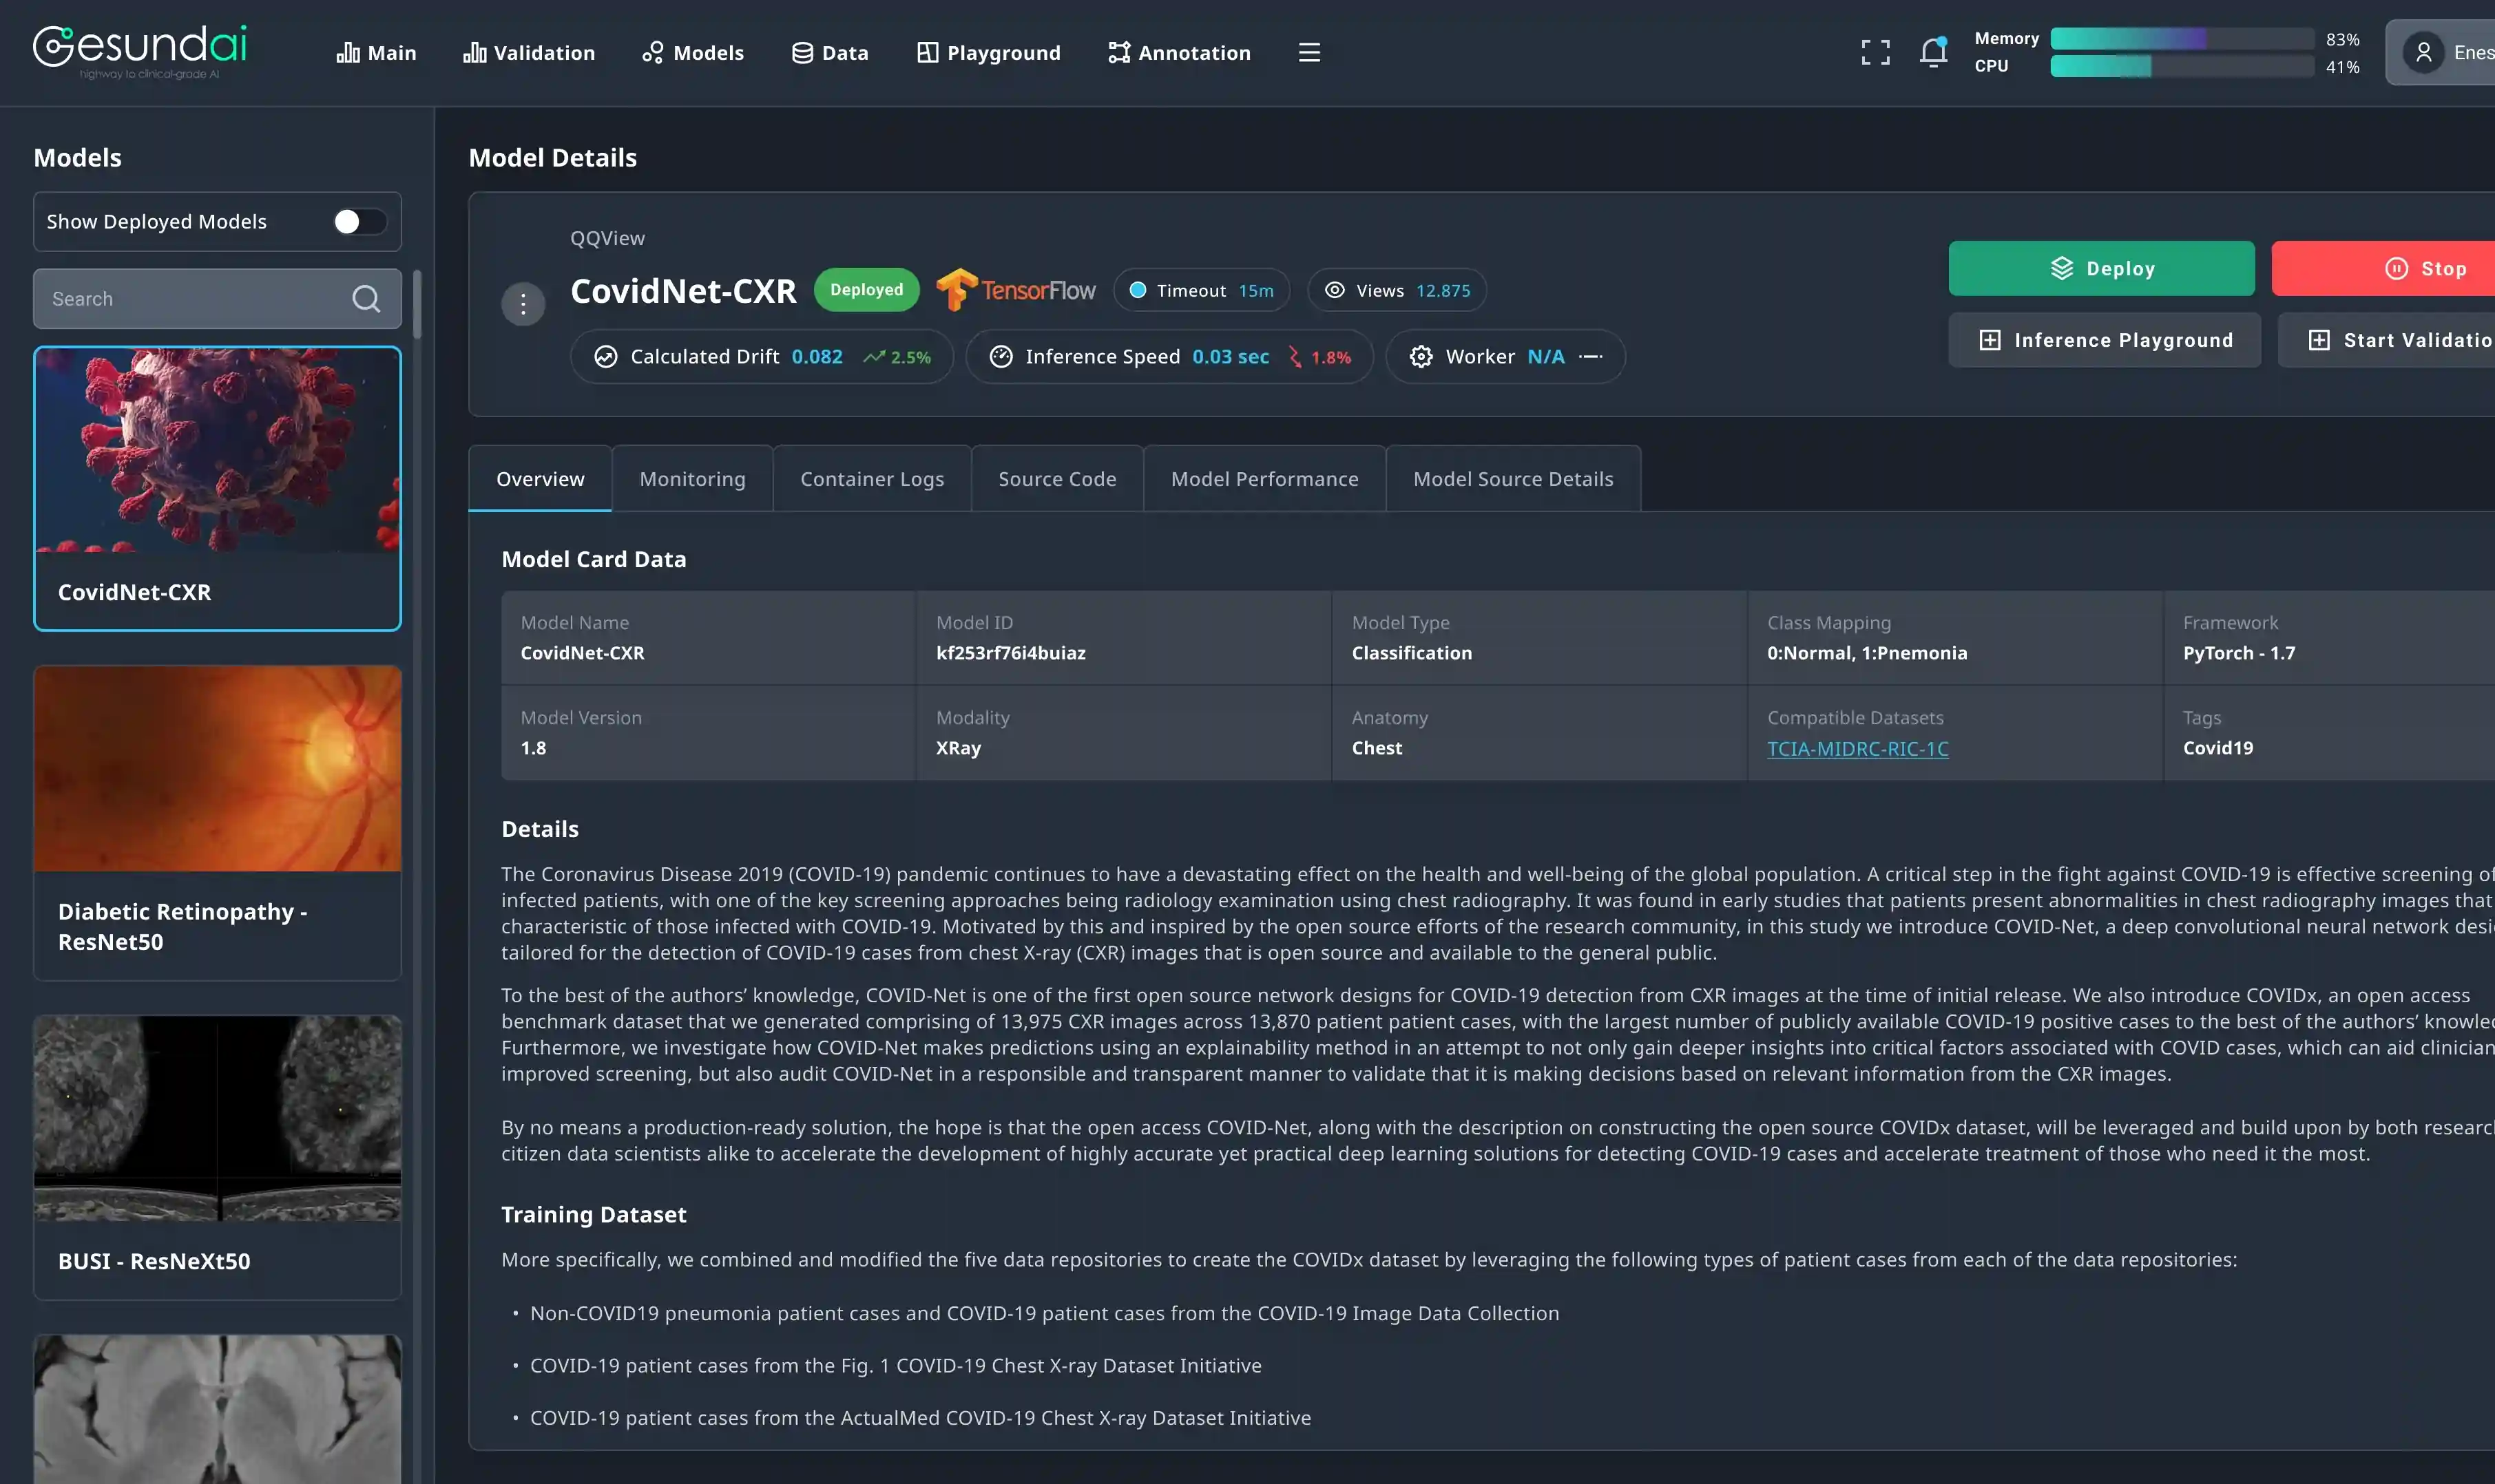Click the Memory usage progress bar
Image resolution: width=2495 pixels, height=1484 pixels.
point(2181,39)
